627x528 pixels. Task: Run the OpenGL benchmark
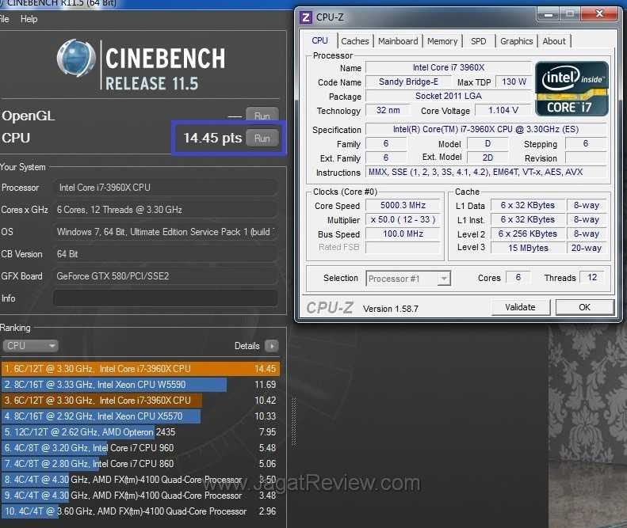(x=262, y=116)
